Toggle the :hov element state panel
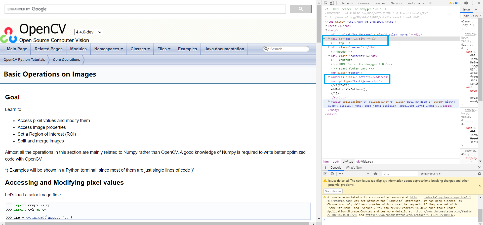 tap(465, 16)
